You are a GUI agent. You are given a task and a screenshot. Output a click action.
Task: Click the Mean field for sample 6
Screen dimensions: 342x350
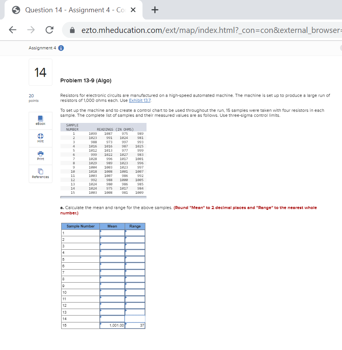coord(112,266)
